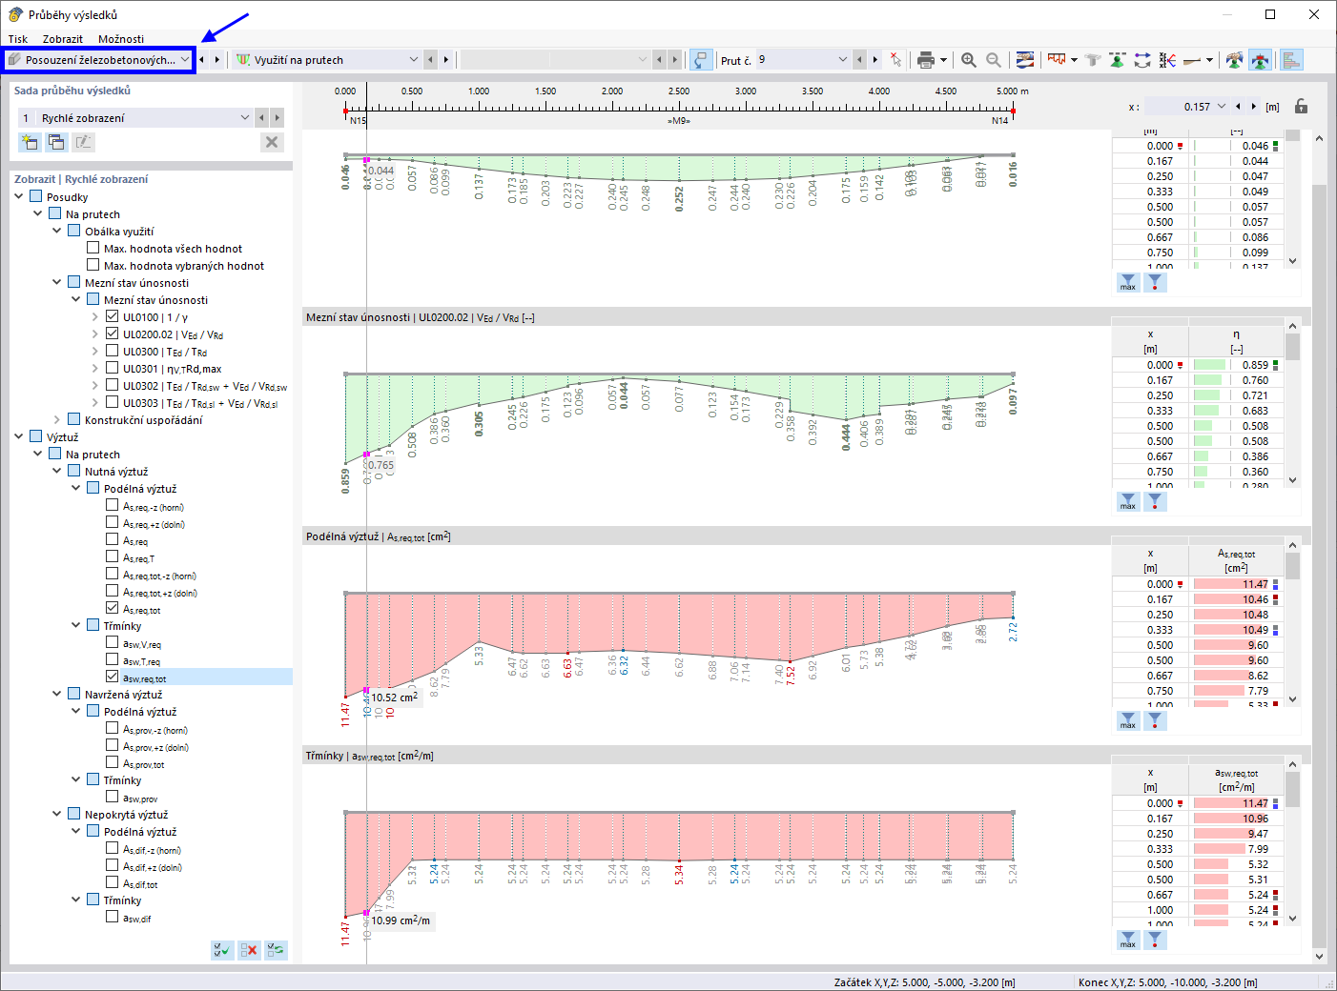This screenshot has width=1337, height=991.
Task: Open the Zobrazit menu
Action: coord(62,39)
